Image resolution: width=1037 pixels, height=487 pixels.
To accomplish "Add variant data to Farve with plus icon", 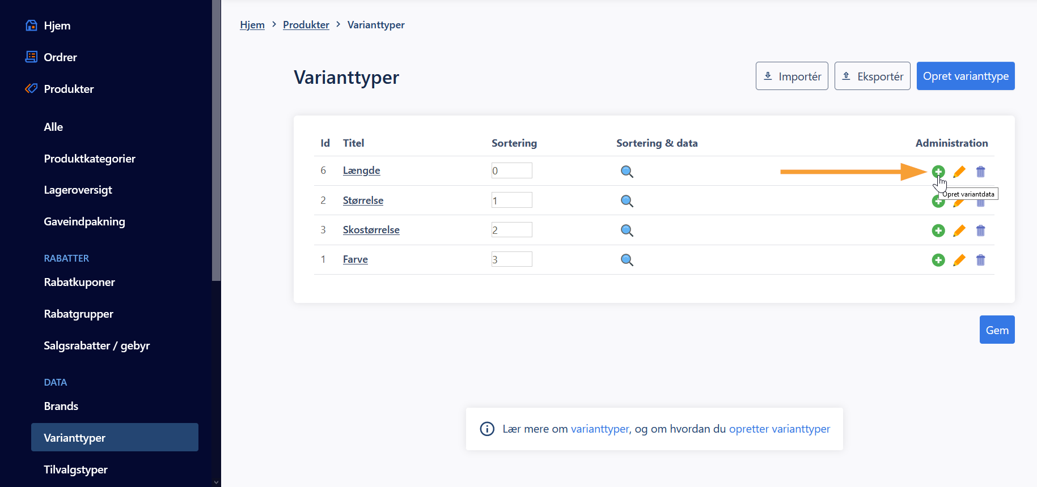I will click(x=938, y=260).
